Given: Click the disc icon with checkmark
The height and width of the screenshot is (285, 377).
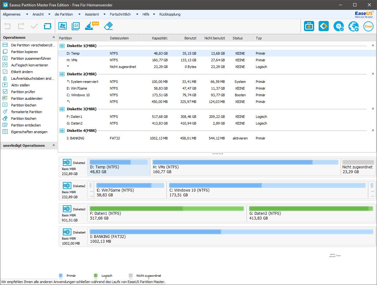Looking at the screenshot, I should click(x=339, y=26).
